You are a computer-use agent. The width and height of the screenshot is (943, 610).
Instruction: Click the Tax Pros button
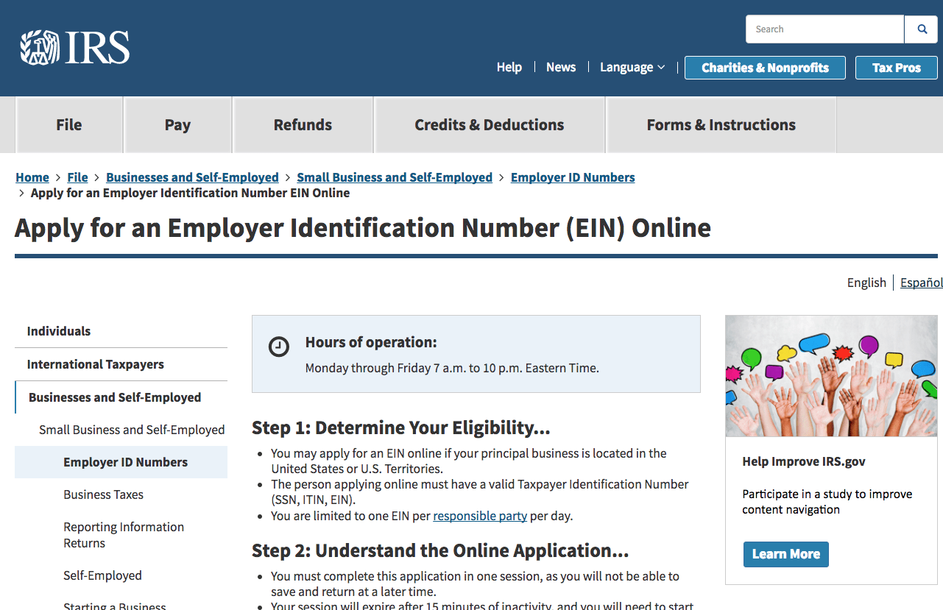896,67
